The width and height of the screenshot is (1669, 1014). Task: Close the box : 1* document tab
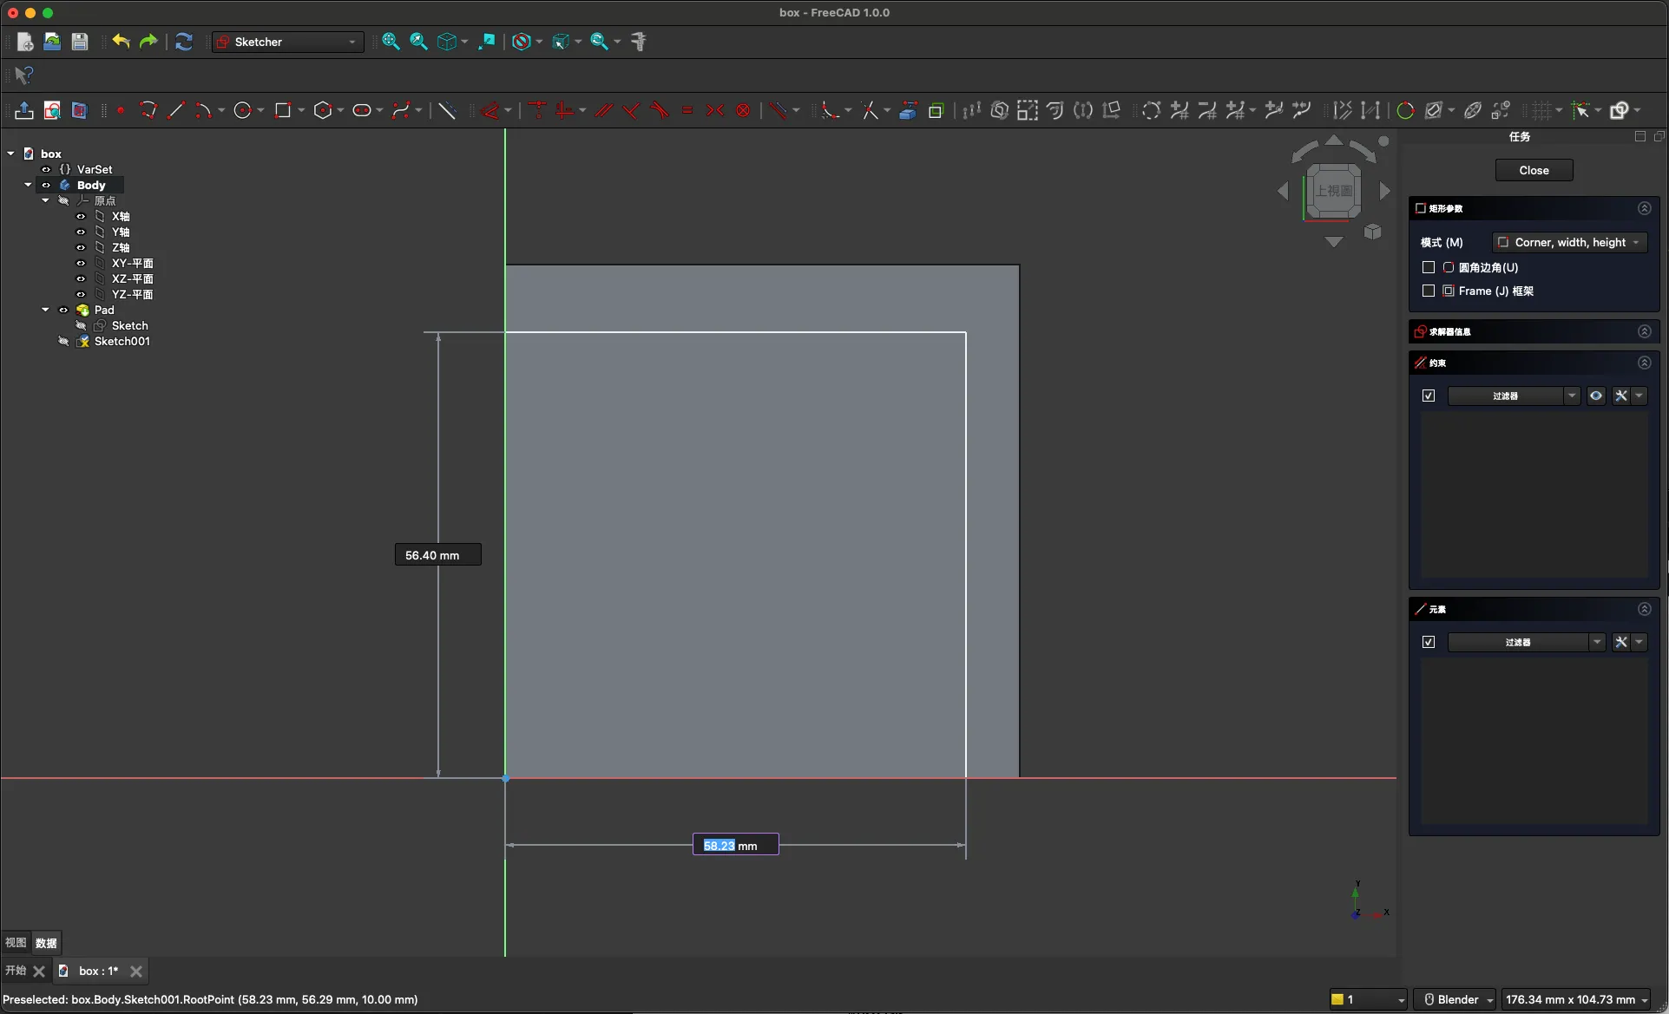135,971
